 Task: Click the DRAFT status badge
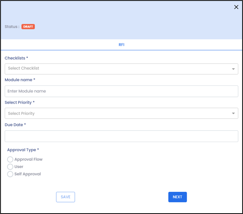pyautogui.click(x=28, y=27)
